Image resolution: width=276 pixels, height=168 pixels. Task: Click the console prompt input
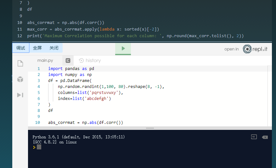39,147
